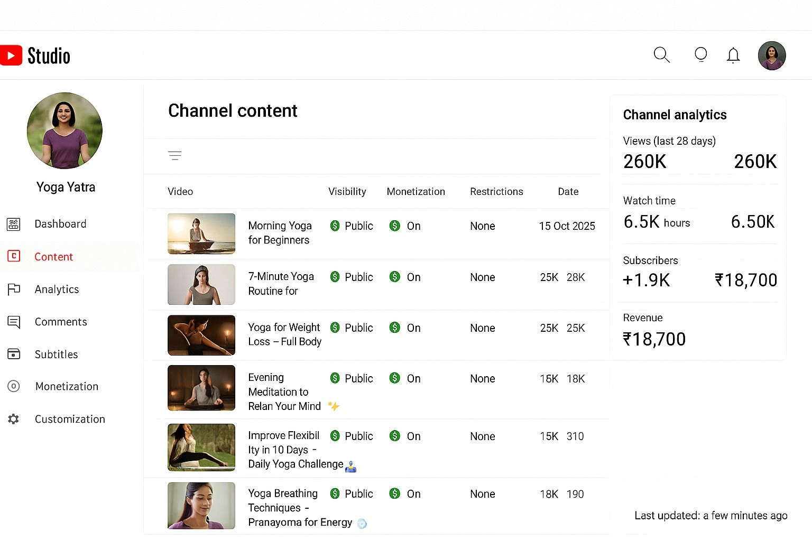Select the Customization gear icon
The height and width of the screenshot is (541, 812).
13,419
